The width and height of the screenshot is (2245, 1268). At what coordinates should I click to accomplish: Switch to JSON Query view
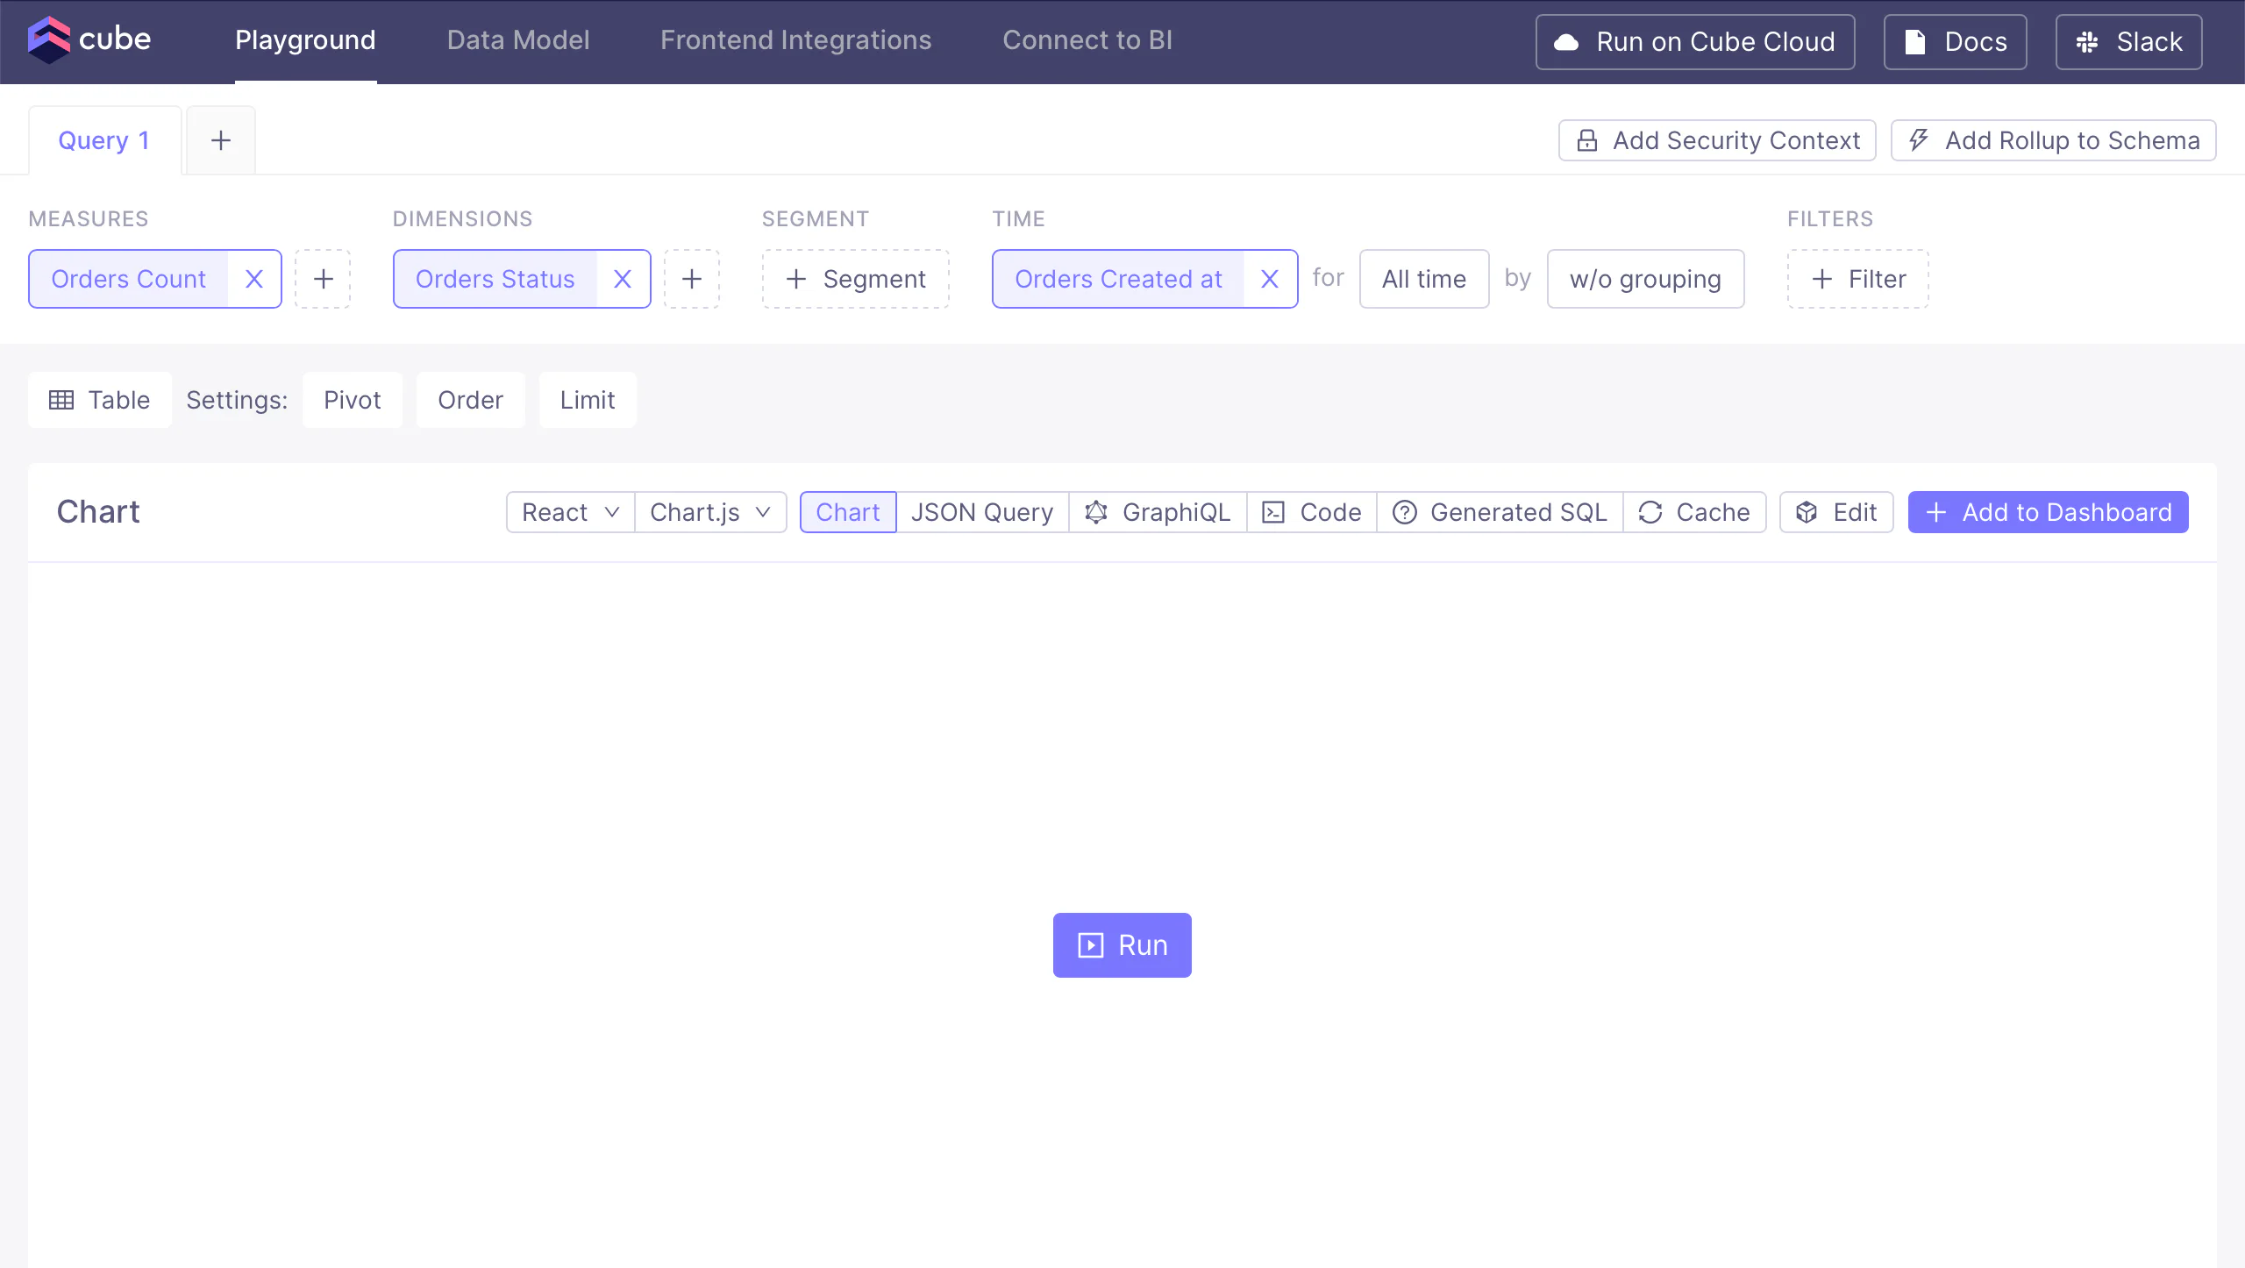tap(981, 512)
